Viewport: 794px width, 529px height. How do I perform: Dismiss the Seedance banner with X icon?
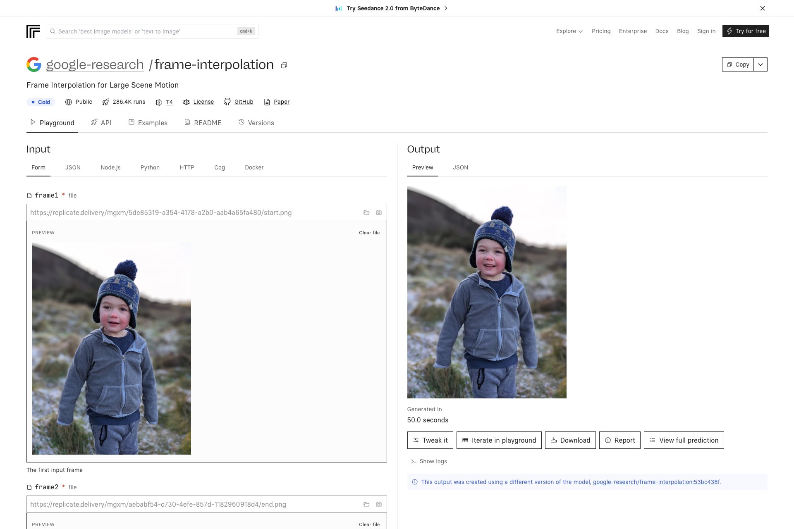763,8
